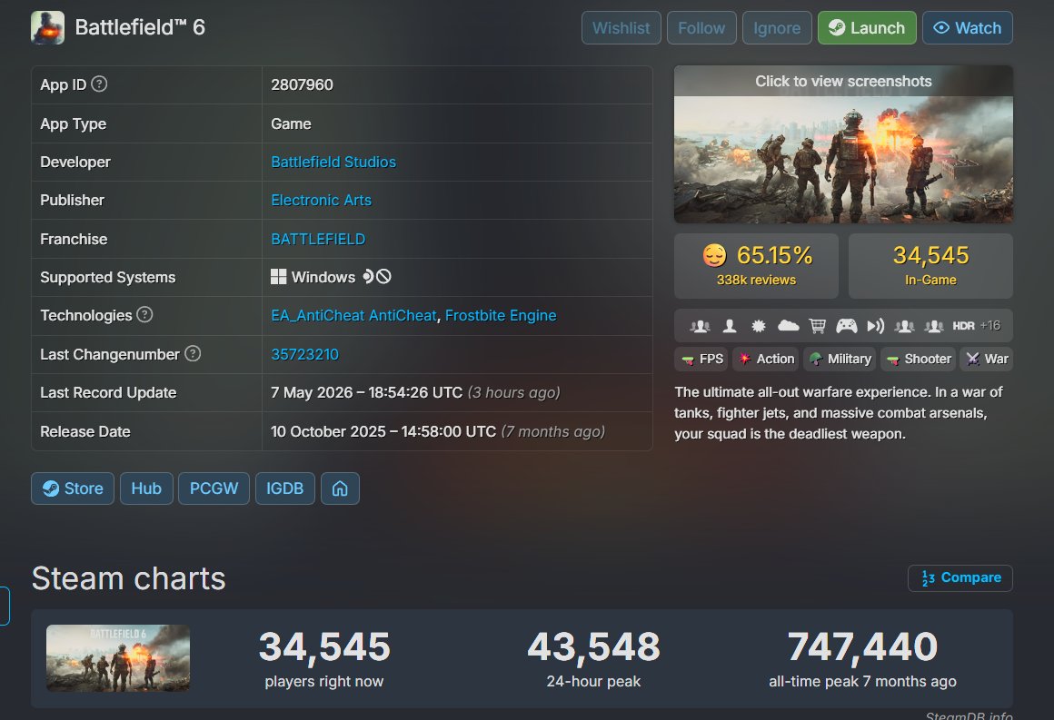Image resolution: width=1054 pixels, height=720 pixels.
Task: Launch the game via Steam
Action: (x=867, y=27)
